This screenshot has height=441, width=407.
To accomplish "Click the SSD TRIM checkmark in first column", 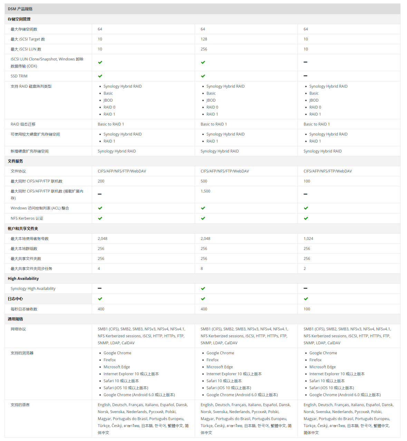I will 100,76.
